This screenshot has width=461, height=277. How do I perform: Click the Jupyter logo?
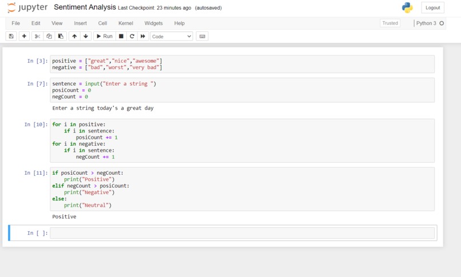click(27, 7)
